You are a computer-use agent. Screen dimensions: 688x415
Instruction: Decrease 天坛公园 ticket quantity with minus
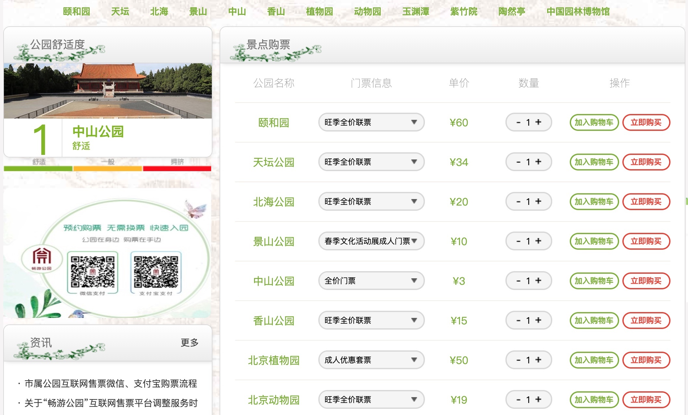click(x=518, y=162)
